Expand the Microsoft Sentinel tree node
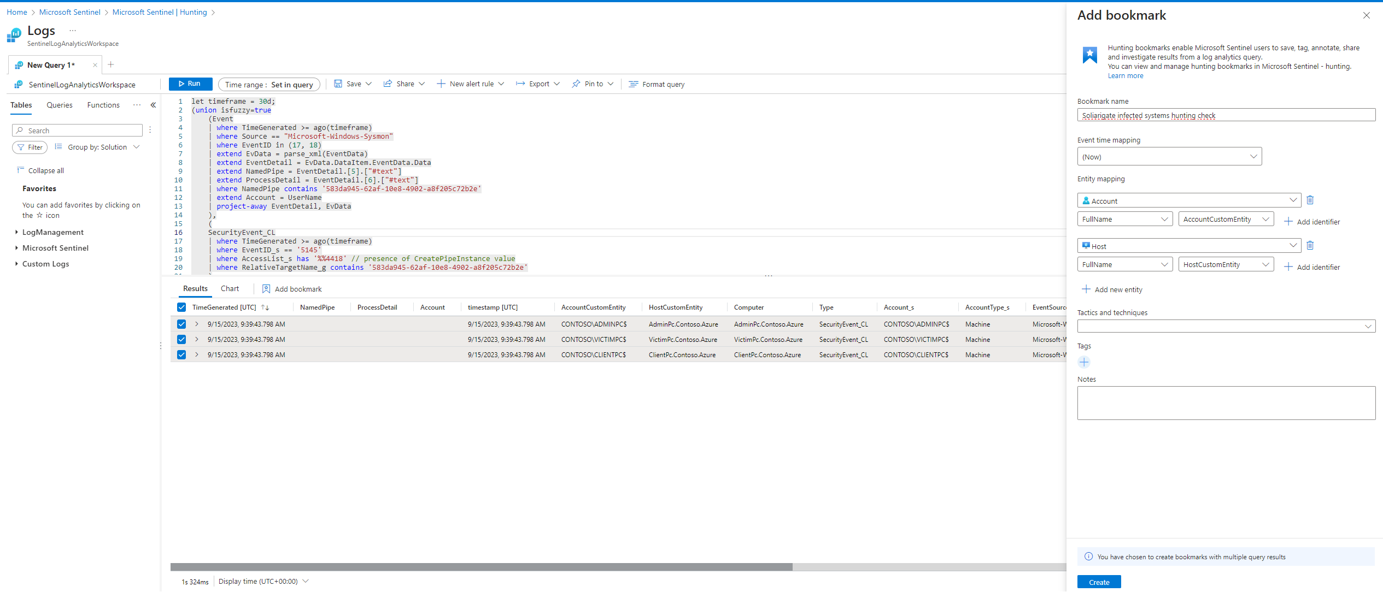Screen dimensions: 1383x592 pos(16,248)
